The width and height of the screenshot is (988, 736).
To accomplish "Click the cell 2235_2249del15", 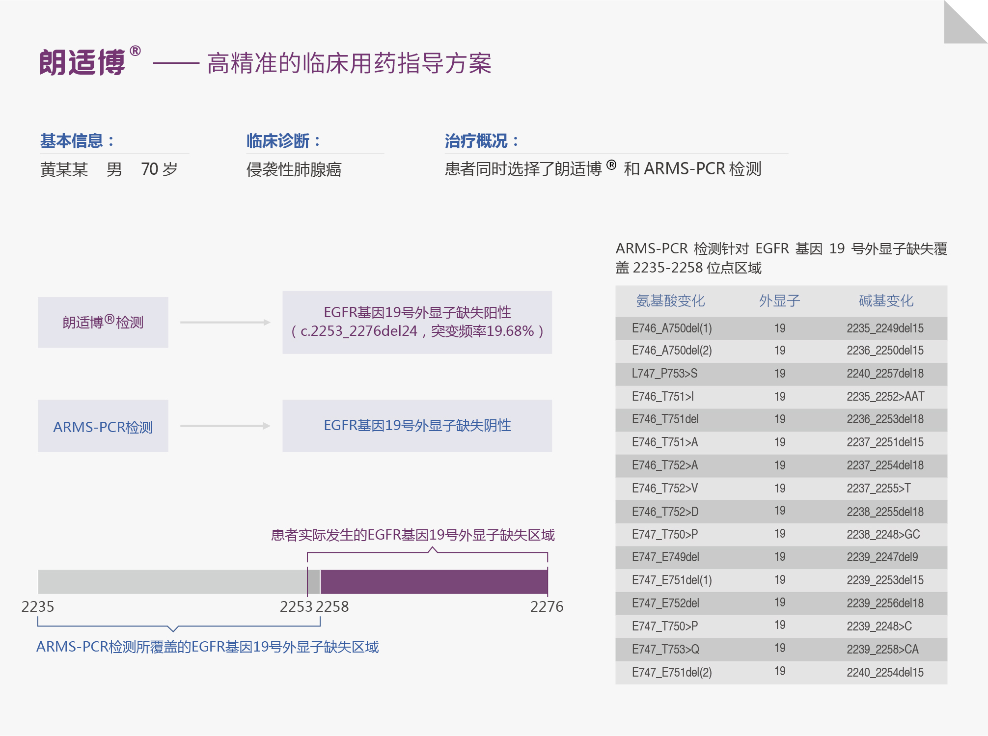I will 885,328.
